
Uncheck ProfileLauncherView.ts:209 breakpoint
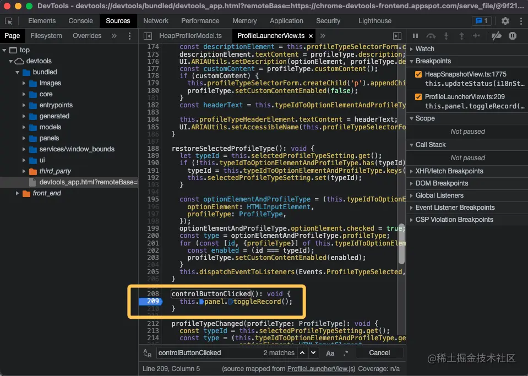point(418,97)
